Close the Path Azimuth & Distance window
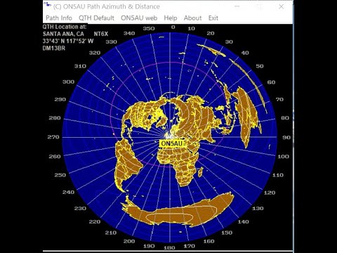The height and width of the screenshot is (253, 337). point(282,6)
